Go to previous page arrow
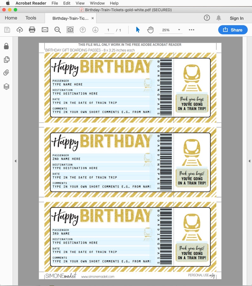This screenshot has height=286, width=252. [x=83, y=30]
